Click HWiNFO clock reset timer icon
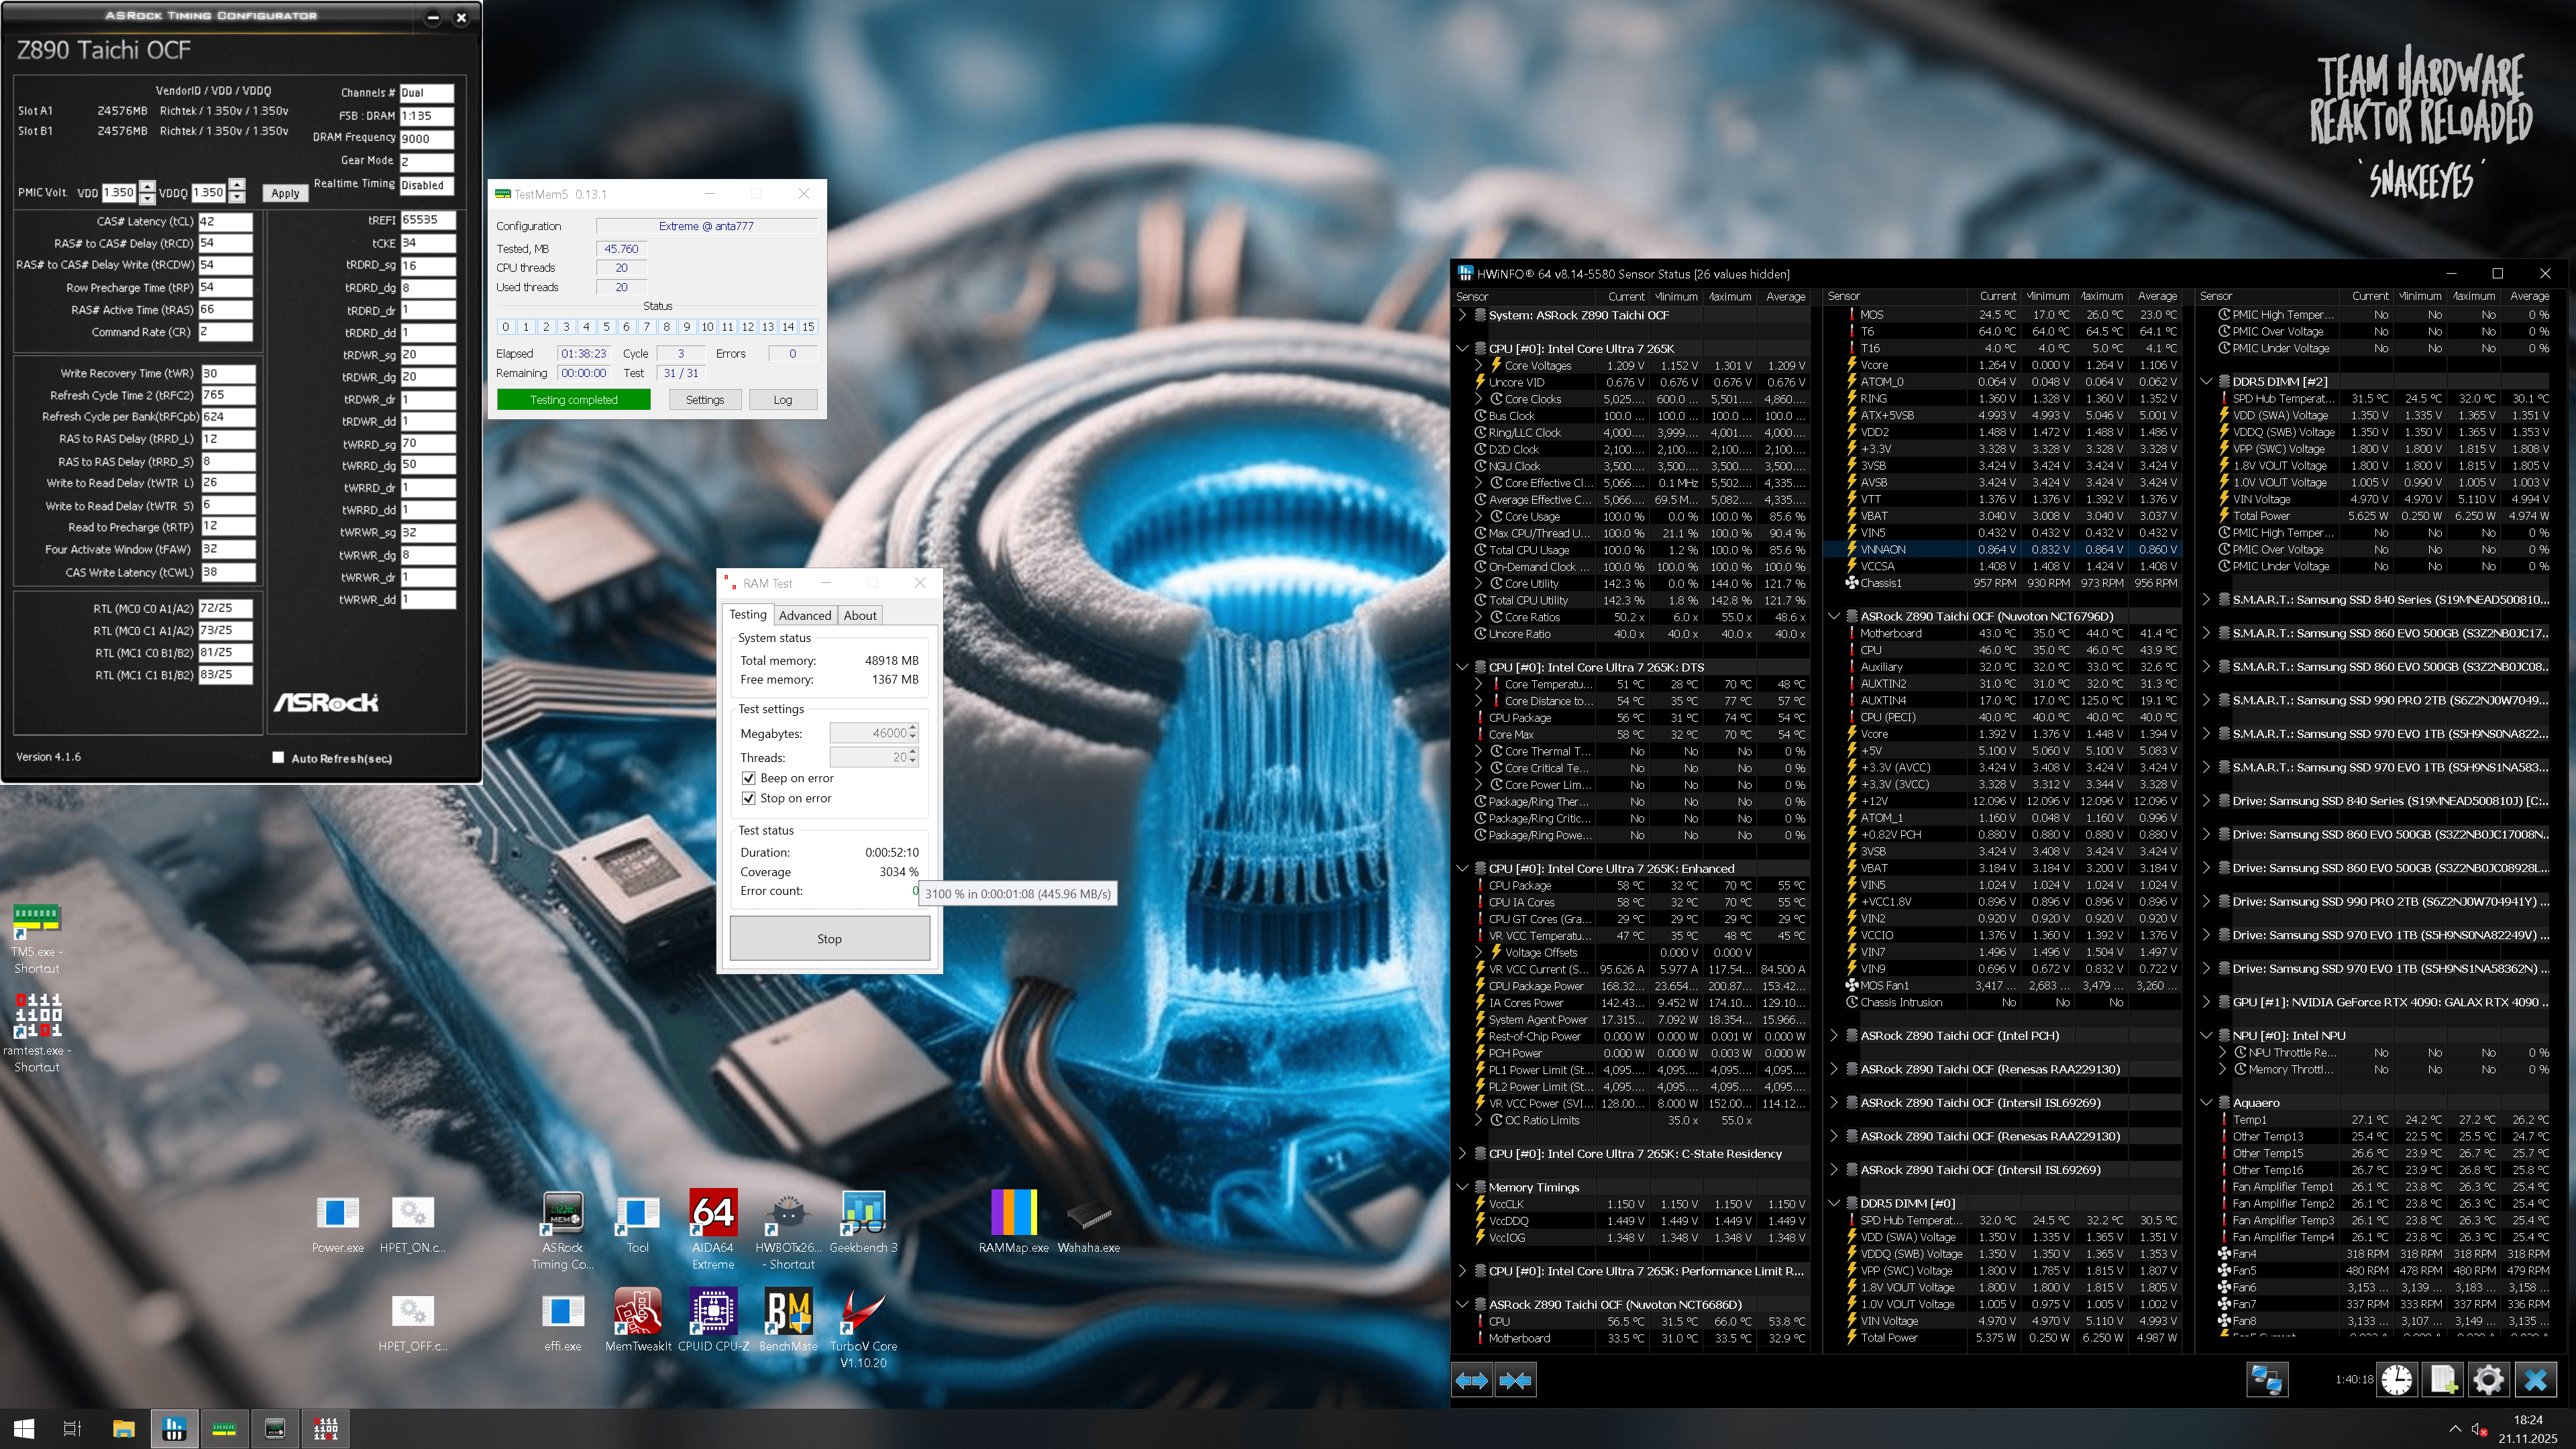 (2396, 1380)
